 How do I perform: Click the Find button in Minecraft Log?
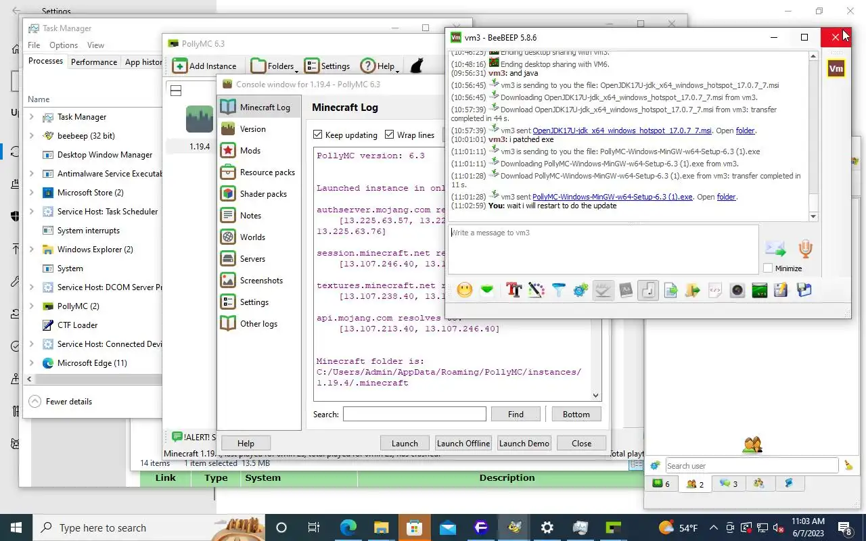coord(516,415)
